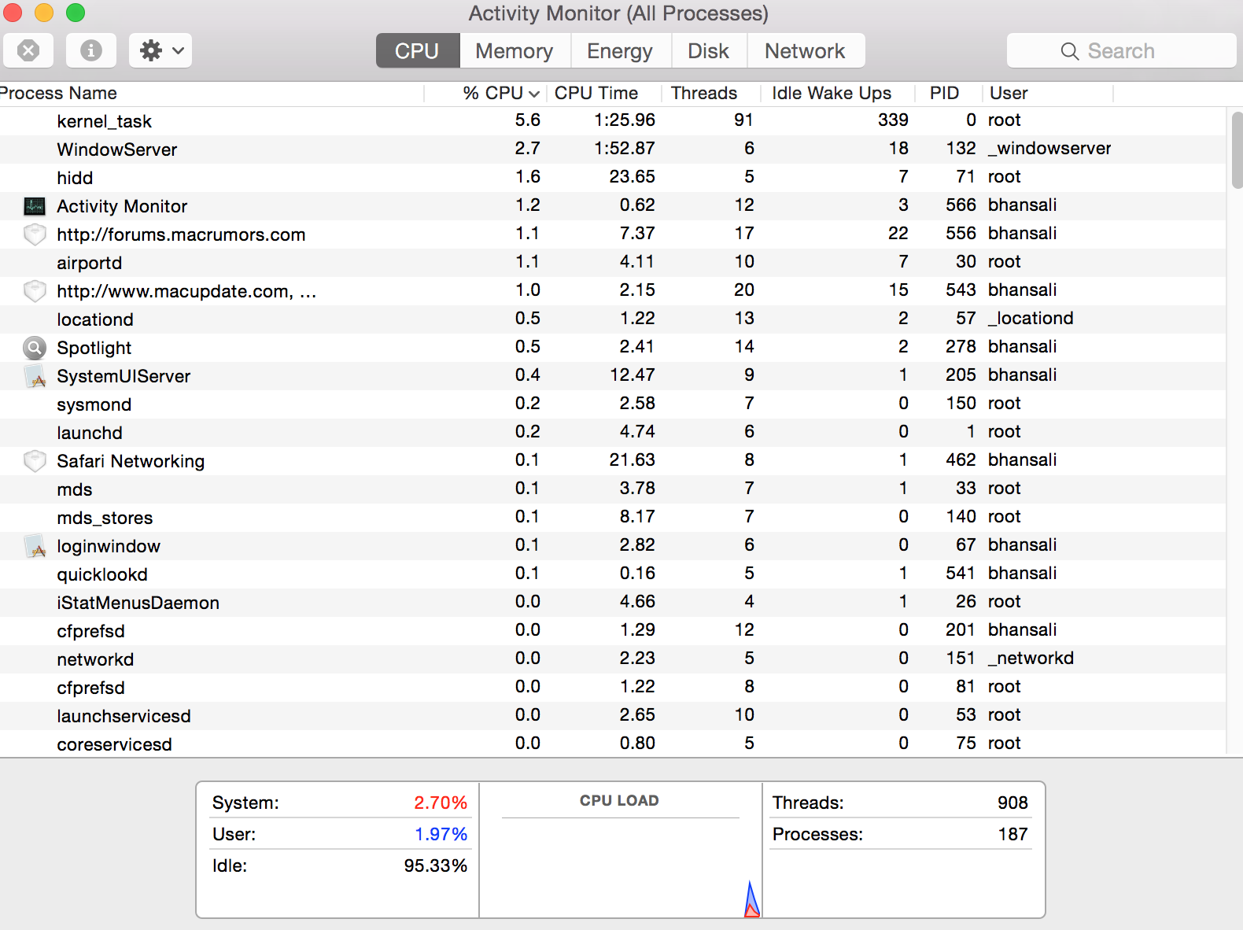Viewport: 1243px width, 930px height.
Task: Select the locationd process row
Action: [x=613, y=319]
